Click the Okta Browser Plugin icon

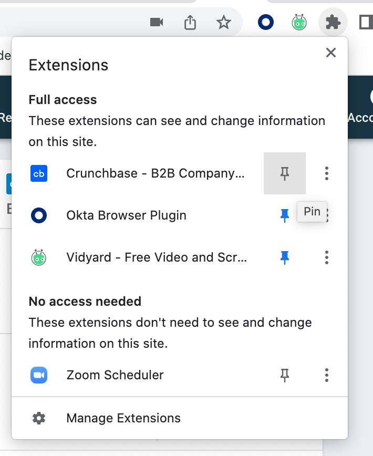38,215
